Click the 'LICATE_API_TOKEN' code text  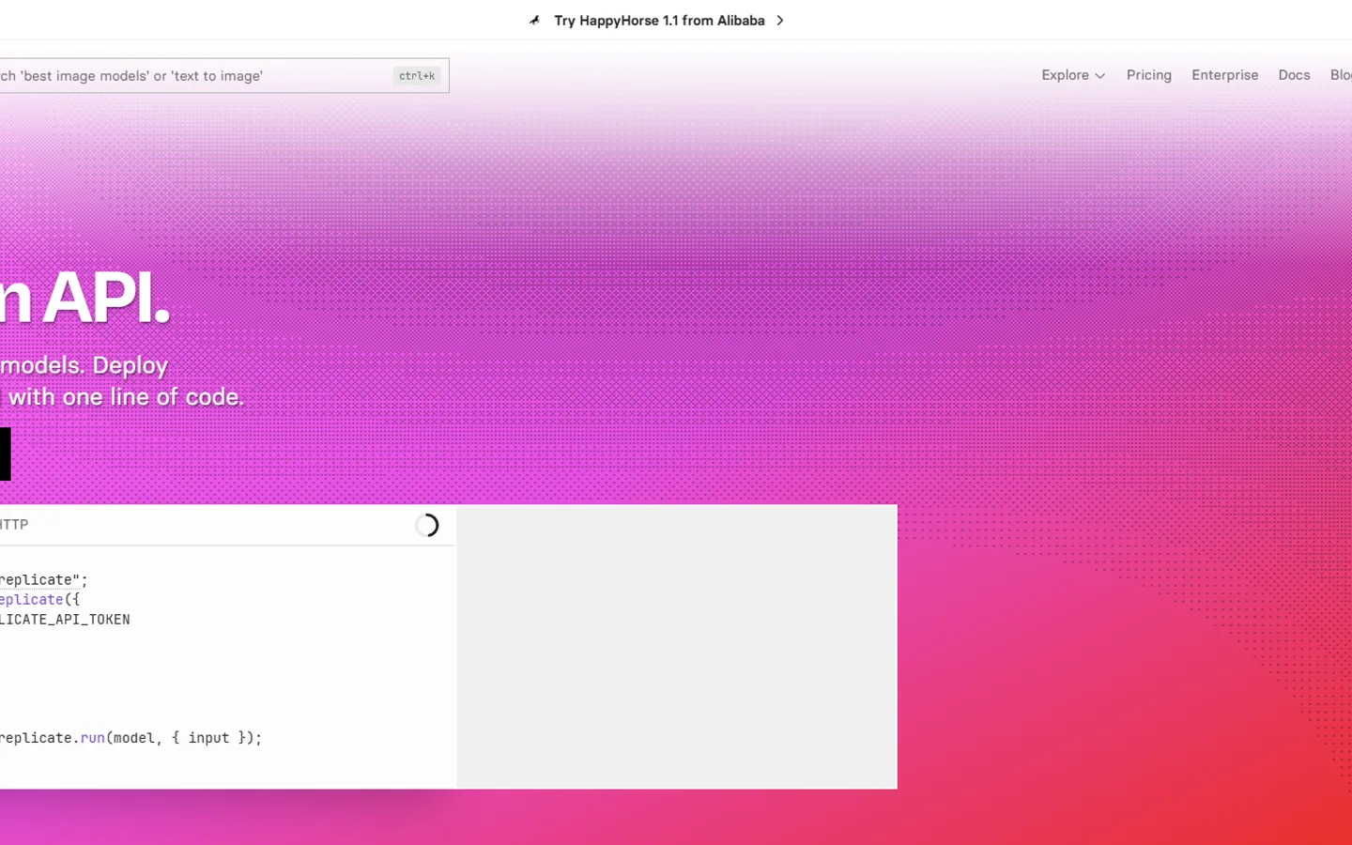[x=65, y=620]
